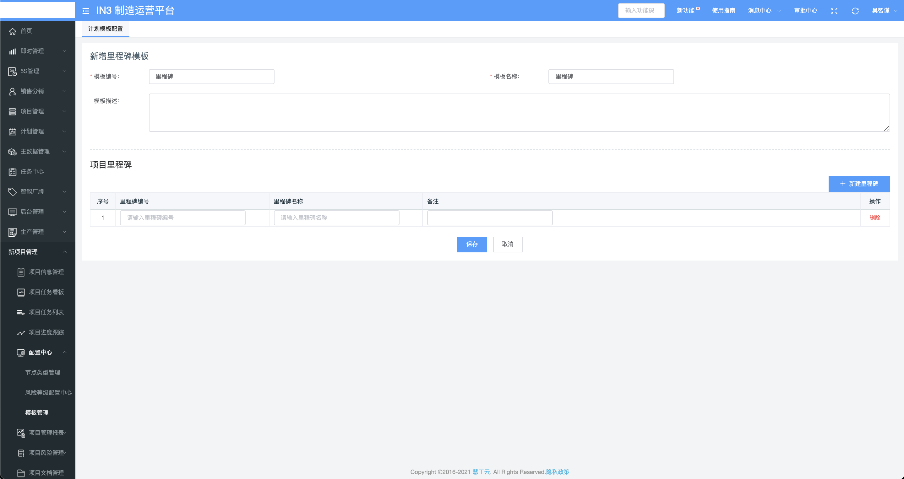Image resolution: width=904 pixels, height=479 pixels.
Task: Click the 项目信息管理 document icon
Action: [21, 272]
